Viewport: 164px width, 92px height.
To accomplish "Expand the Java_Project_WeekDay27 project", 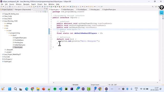I will (1, 54).
